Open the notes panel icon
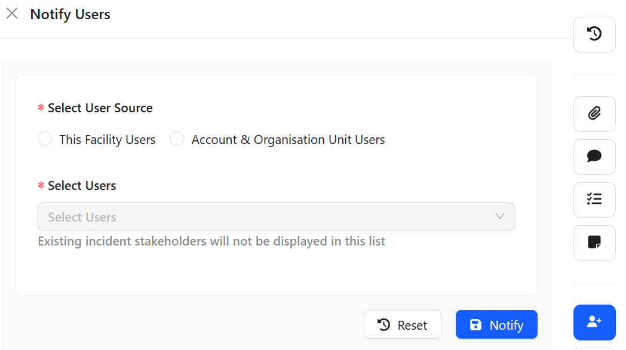The height and width of the screenshot is (350, 626). click(x=594, y=242)
